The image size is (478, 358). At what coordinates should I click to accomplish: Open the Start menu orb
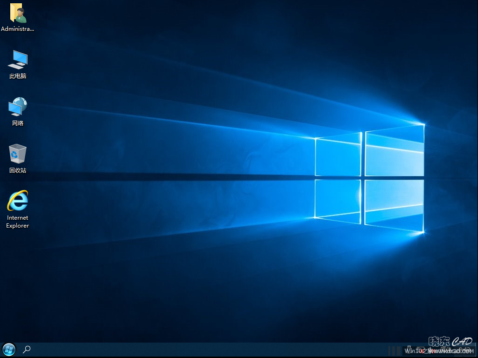tap(9, 350)
